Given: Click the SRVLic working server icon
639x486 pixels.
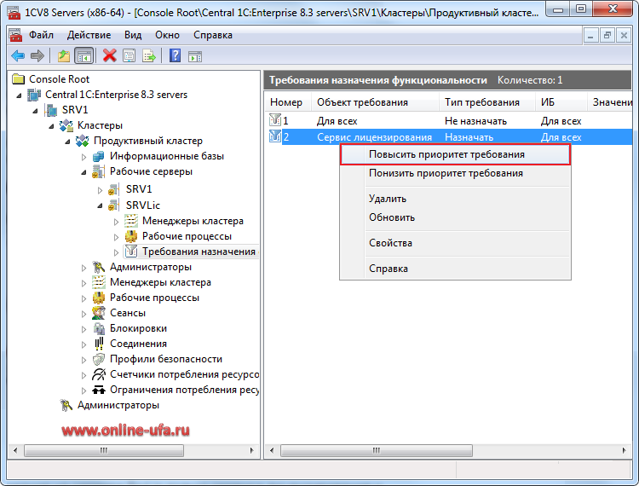Looking at the screenshot, I should [x=113, y=205].
